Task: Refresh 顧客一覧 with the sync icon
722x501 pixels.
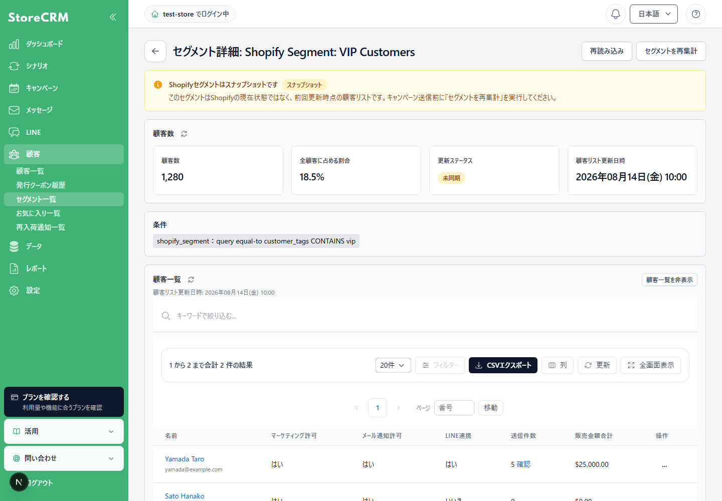Action: 191,280
